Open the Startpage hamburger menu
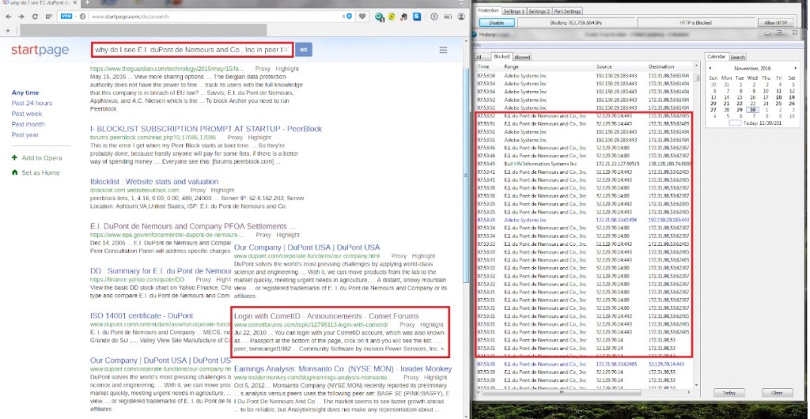Image resolution: width=810 pixels, height=419 pixels. pos(443,51)
